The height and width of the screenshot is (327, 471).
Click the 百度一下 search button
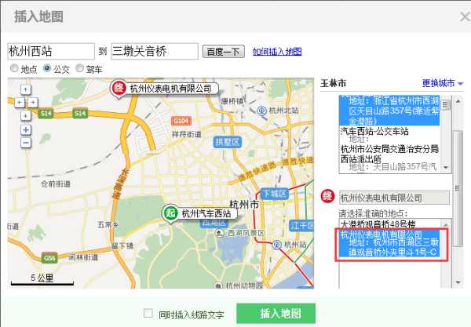[x=224, y=52]
